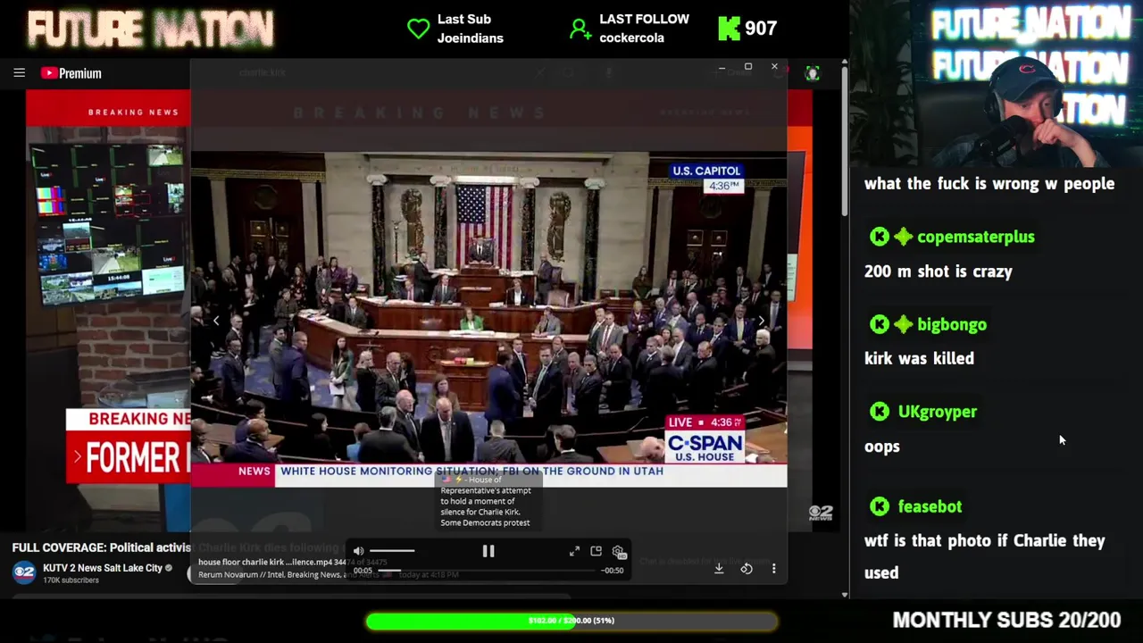Click Kick badge next to feasebot
This screenshot has height=643, width=1143.
tap(880, 506)
